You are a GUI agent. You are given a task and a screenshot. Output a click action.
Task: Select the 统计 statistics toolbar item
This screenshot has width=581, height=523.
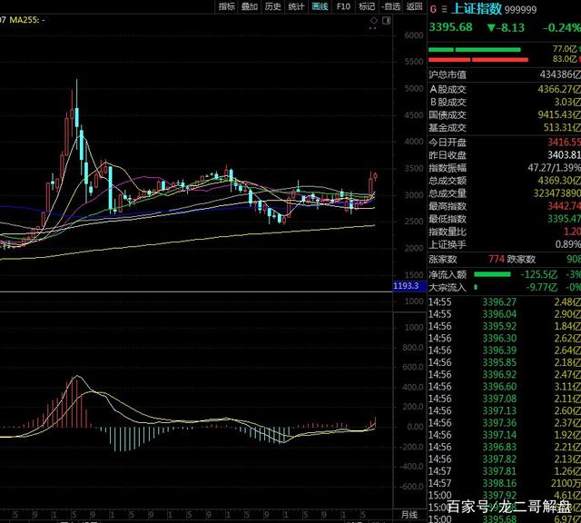(296, 6)
